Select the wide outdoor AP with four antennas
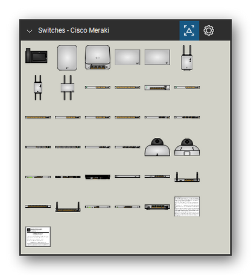The image size is (251, 275). 68,88
